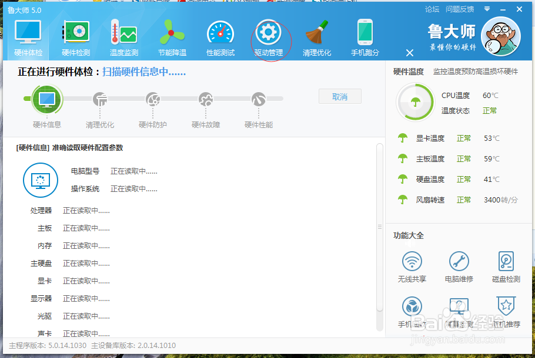
Task: Launch 新机推荐 shield icon
Action: [x=506, y=311]
